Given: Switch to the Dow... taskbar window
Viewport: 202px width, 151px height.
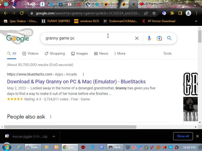Looking at the screenshot, I should tap(33, 147).
